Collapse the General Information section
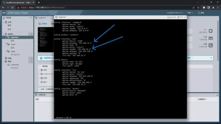The height and width of the screenshot is (124, 221). coord(40,66)
